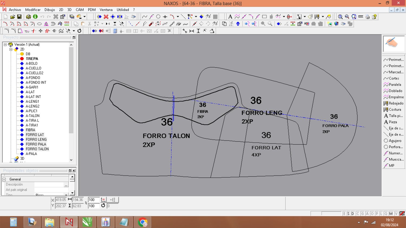The image size is (406, 228).
Task: Select the text tool letter A icon
Action: pyautogui.click(x=230, y=17)
